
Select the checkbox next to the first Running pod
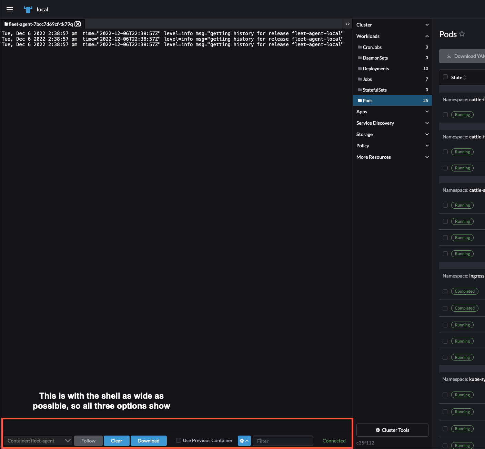click(445, 114)
